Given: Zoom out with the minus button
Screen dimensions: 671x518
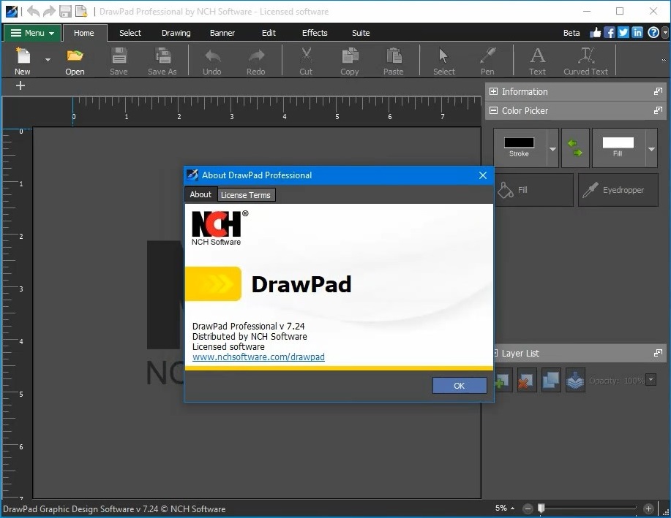Looking at the screenshot, I should point(528,509).
